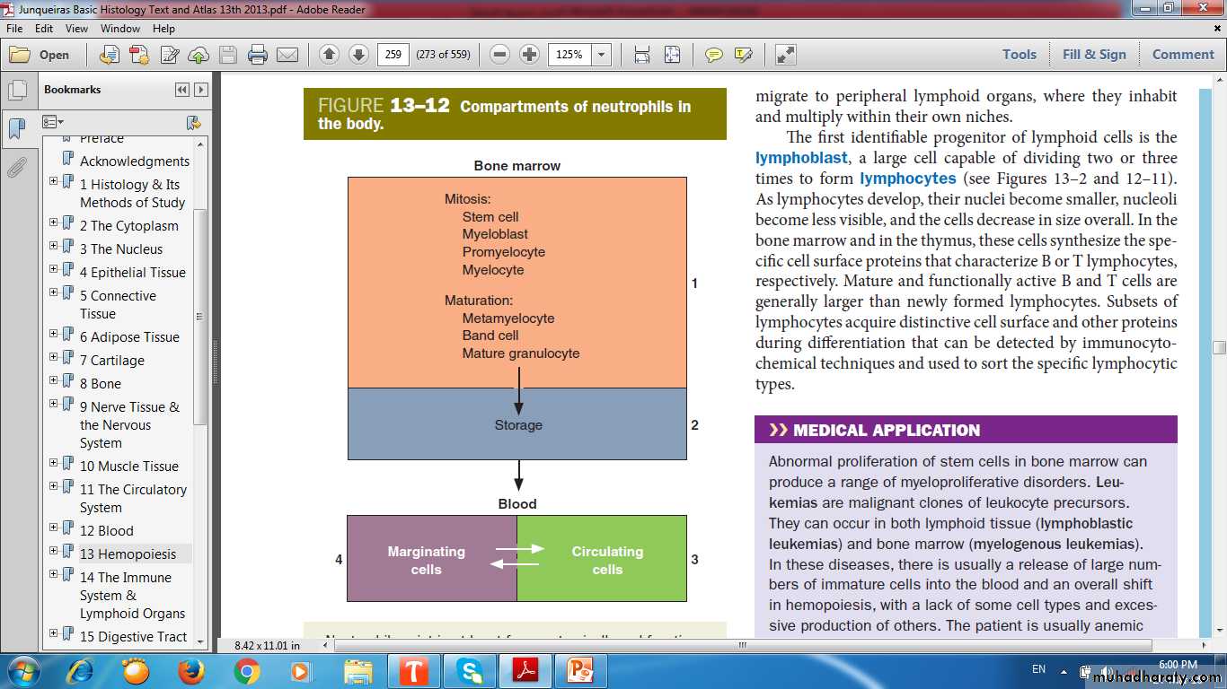
Task: Open the Window menu
Action: click(x=119, y=29)
